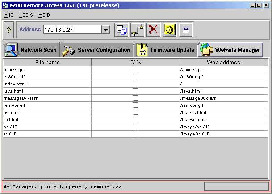
Task: Toggle DYN checkbox for messagerA.class
Action: pyautogui.click(x=135, y=98)
